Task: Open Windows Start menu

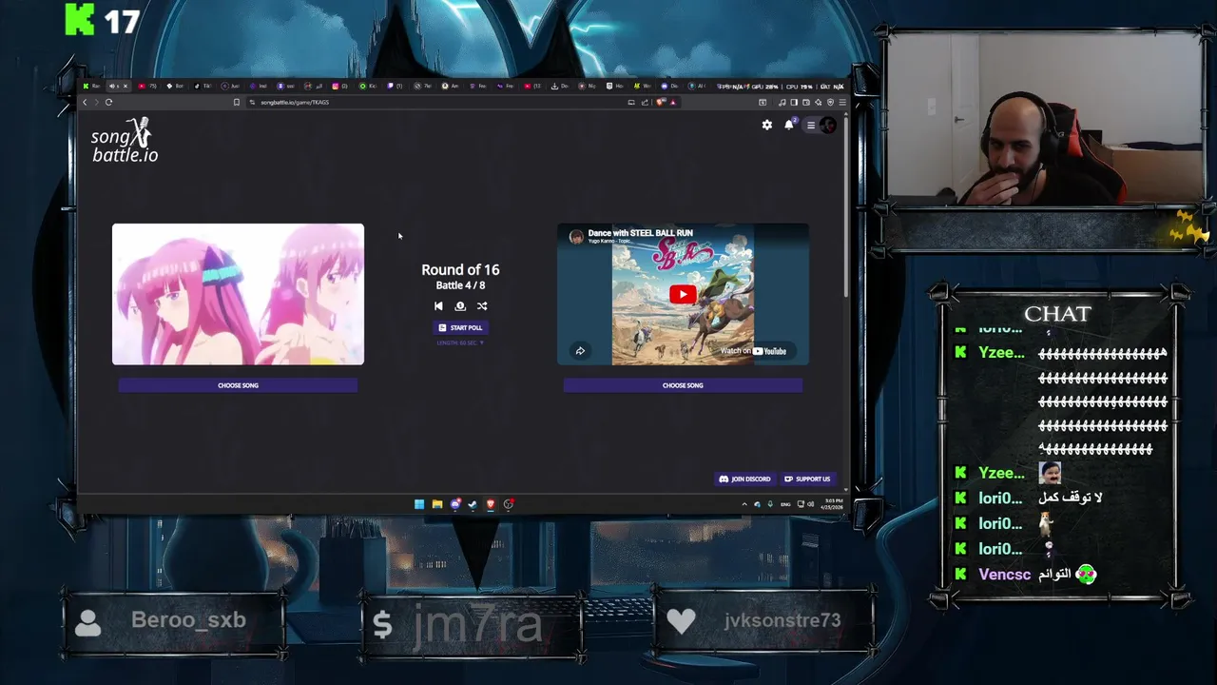Action: click(x=419, y=504)
